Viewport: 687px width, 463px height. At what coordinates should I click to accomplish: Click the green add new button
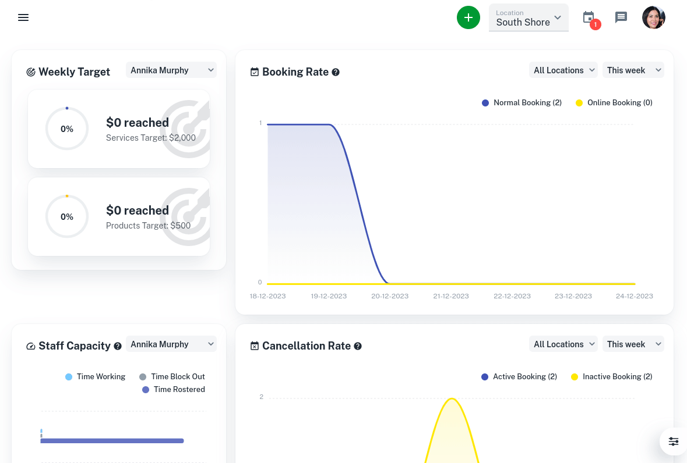coord(468,17)
